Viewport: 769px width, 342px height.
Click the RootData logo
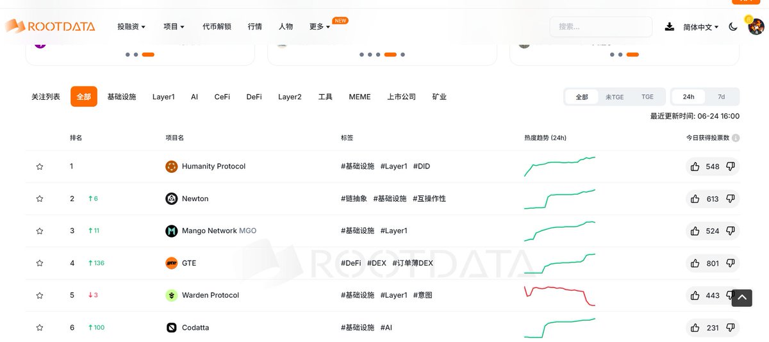pos(50,26)
